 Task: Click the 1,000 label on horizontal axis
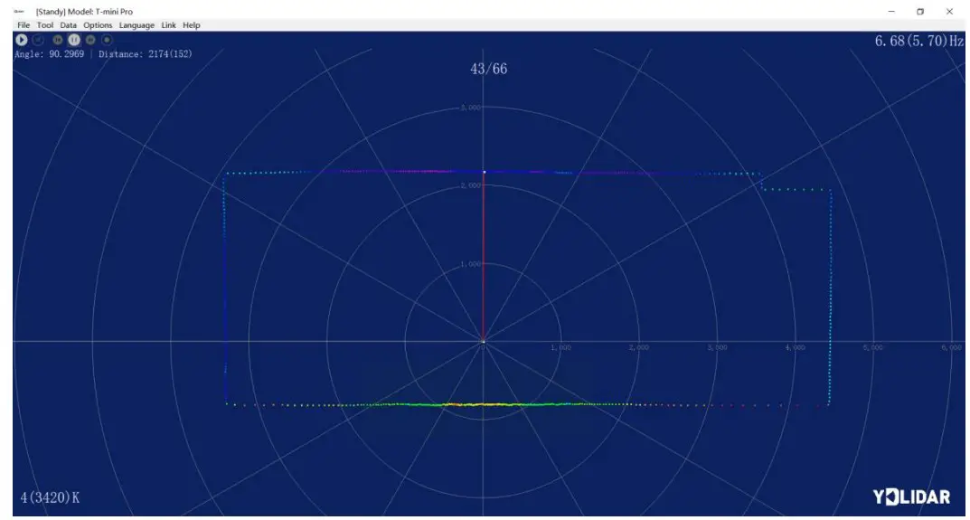coord(561,348)
